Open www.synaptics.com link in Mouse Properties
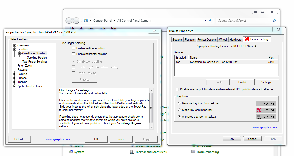294x156 pixels. pos(265,127)
